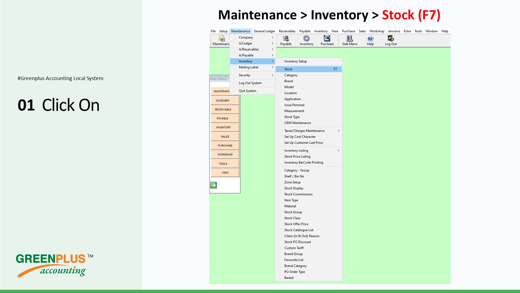Screen dimensions: 520x293
Task: Click the Log Out toolbar icon
Action: (x=391, y=41)
